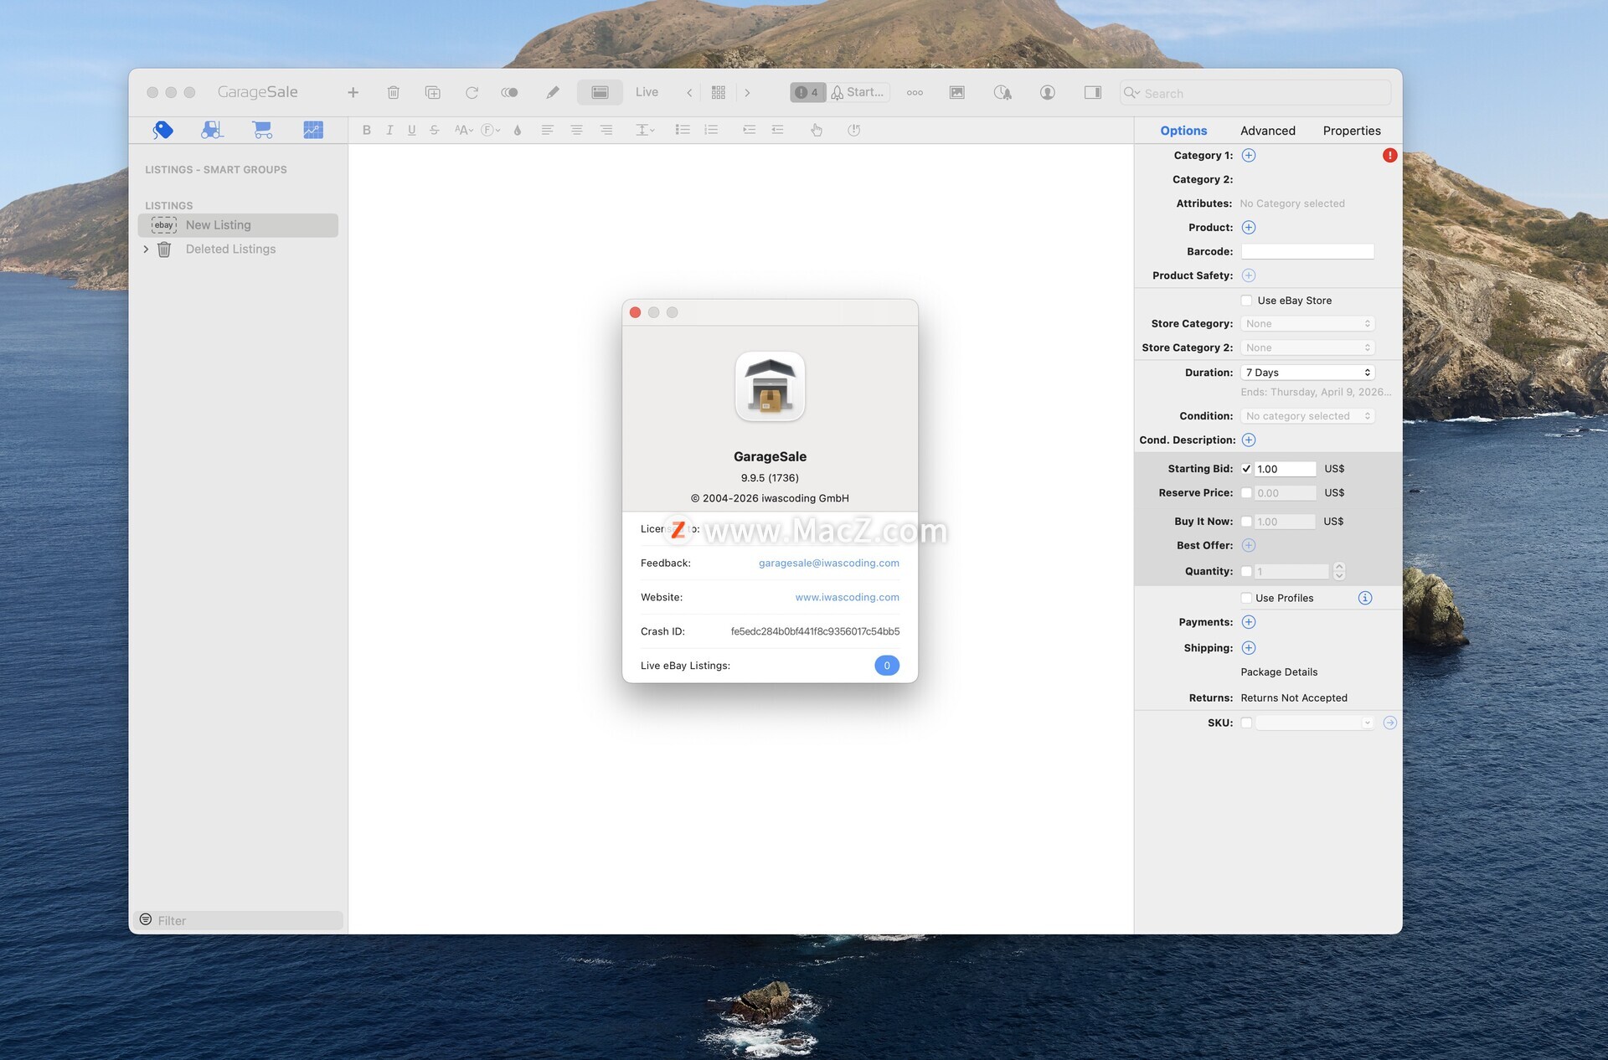1608x1060 pixels.
Task: Click the trash delete icon in toolbar
Action: 393,92
